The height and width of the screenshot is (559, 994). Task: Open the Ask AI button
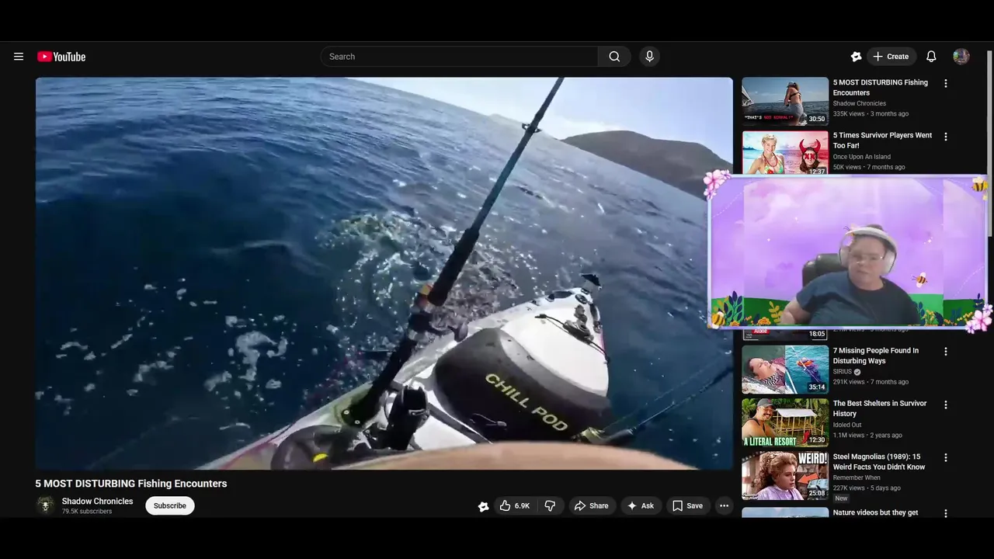pos(641,506)
